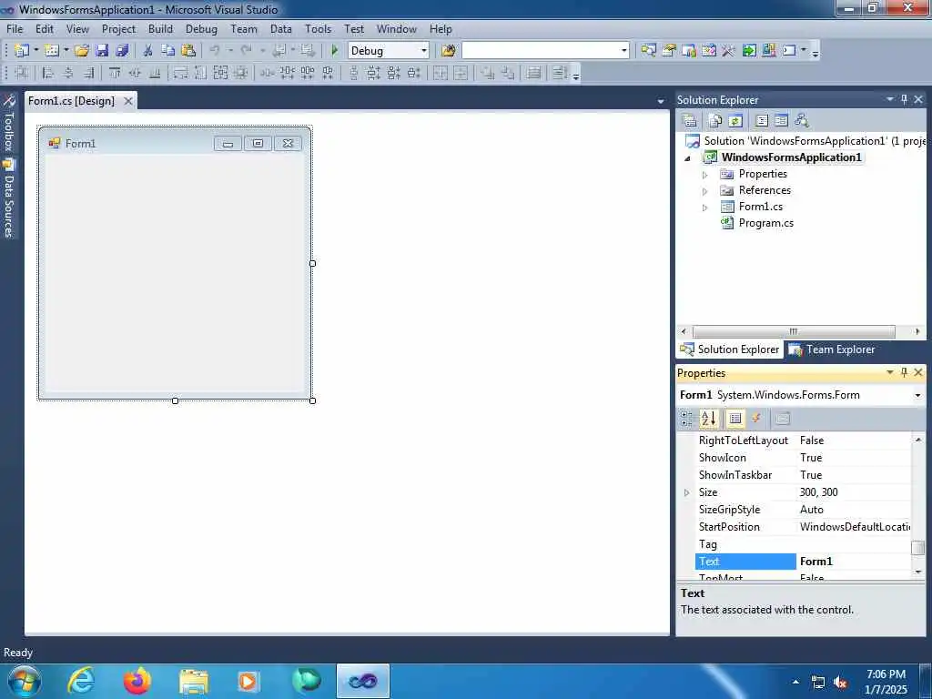This screenshot has height=699, width=932.
Task: Click the Open File folder icon
Action: point(82,51)
